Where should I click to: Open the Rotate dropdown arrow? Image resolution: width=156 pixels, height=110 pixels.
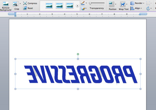[151, 8]
